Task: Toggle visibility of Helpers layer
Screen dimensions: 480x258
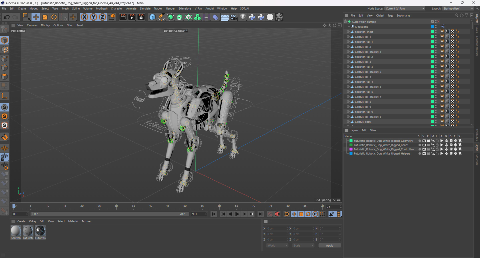Action: (424, 153)
